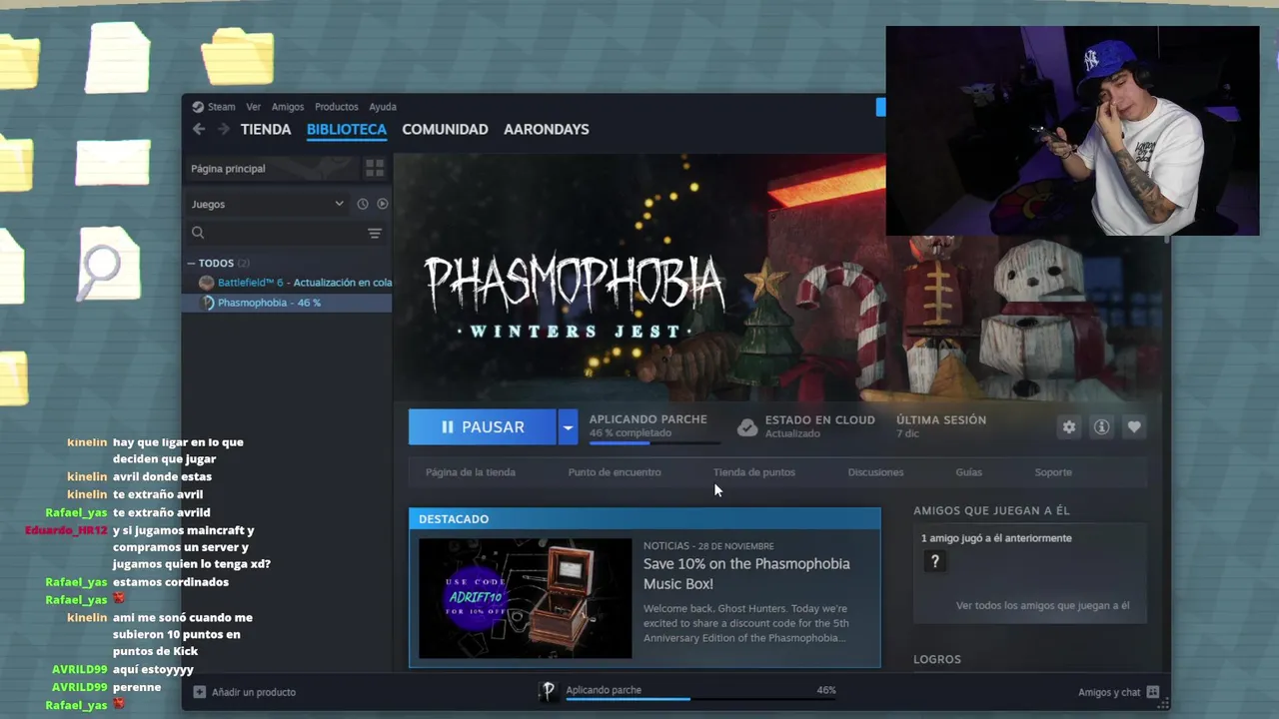Open friends and chat icon
Viewport: 1279px width, 719px height.
pyautogui.click(x=1153, y=692)
